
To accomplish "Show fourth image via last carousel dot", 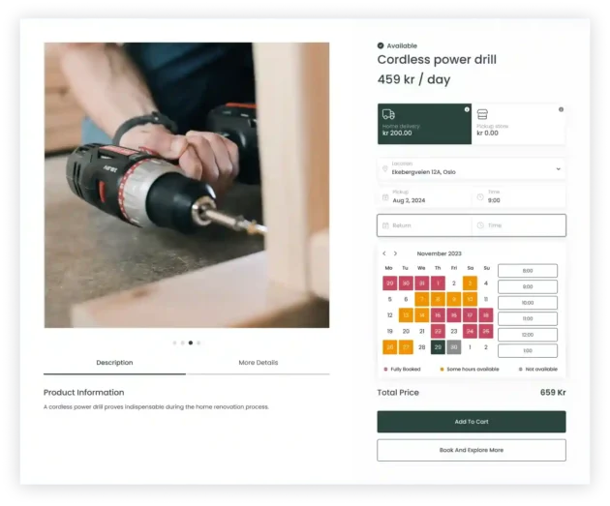I will (x=198, y=342).
